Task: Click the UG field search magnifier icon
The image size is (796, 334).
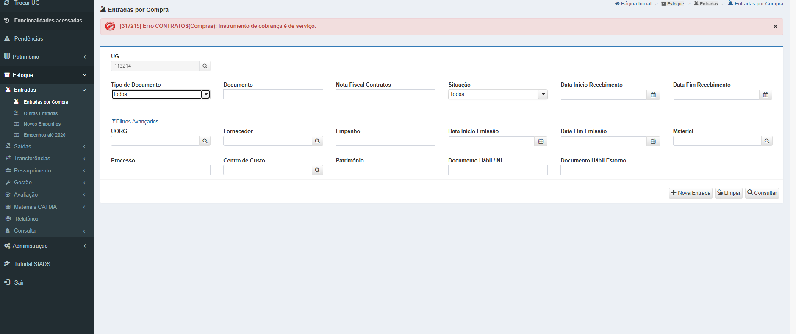Action: click(205, 66)
